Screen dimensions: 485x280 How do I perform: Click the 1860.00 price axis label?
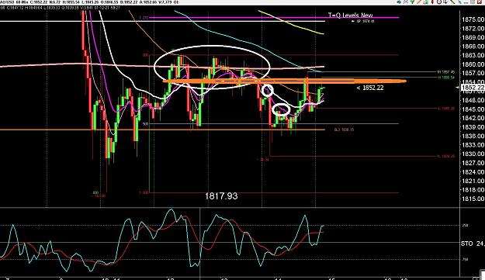point(473,64)
